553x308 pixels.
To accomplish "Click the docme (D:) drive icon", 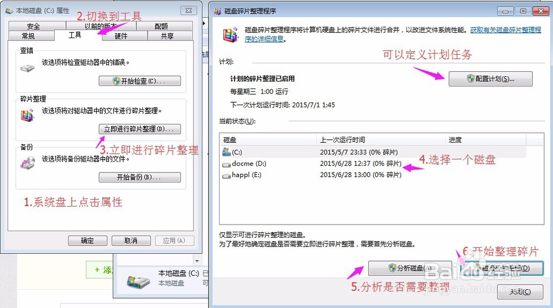I will [x=226, y=164].
